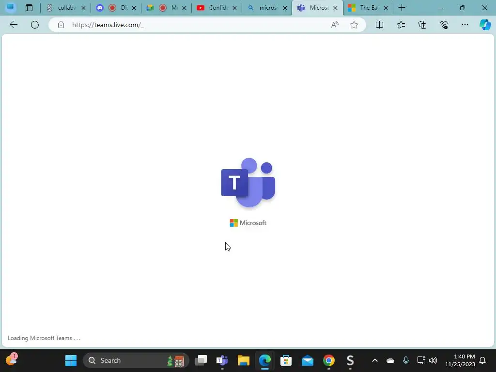496x372 pixels.
Task: Close the collabv tab
Action: [x=83, y=8]
